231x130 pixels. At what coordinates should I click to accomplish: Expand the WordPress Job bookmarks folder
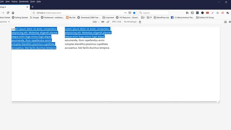161,17
